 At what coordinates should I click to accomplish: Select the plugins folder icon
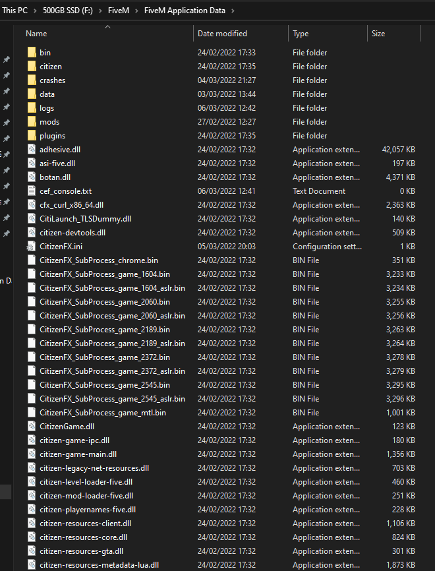[x=32, y=135]
